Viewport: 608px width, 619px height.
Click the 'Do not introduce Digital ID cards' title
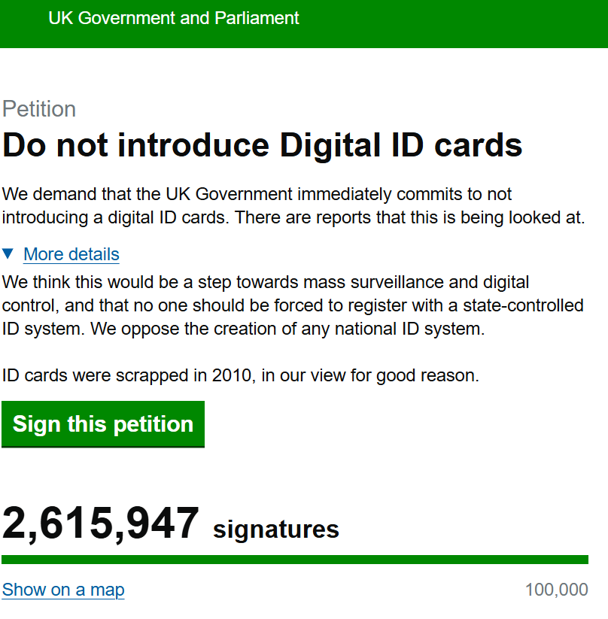click(x=263, y=145)
